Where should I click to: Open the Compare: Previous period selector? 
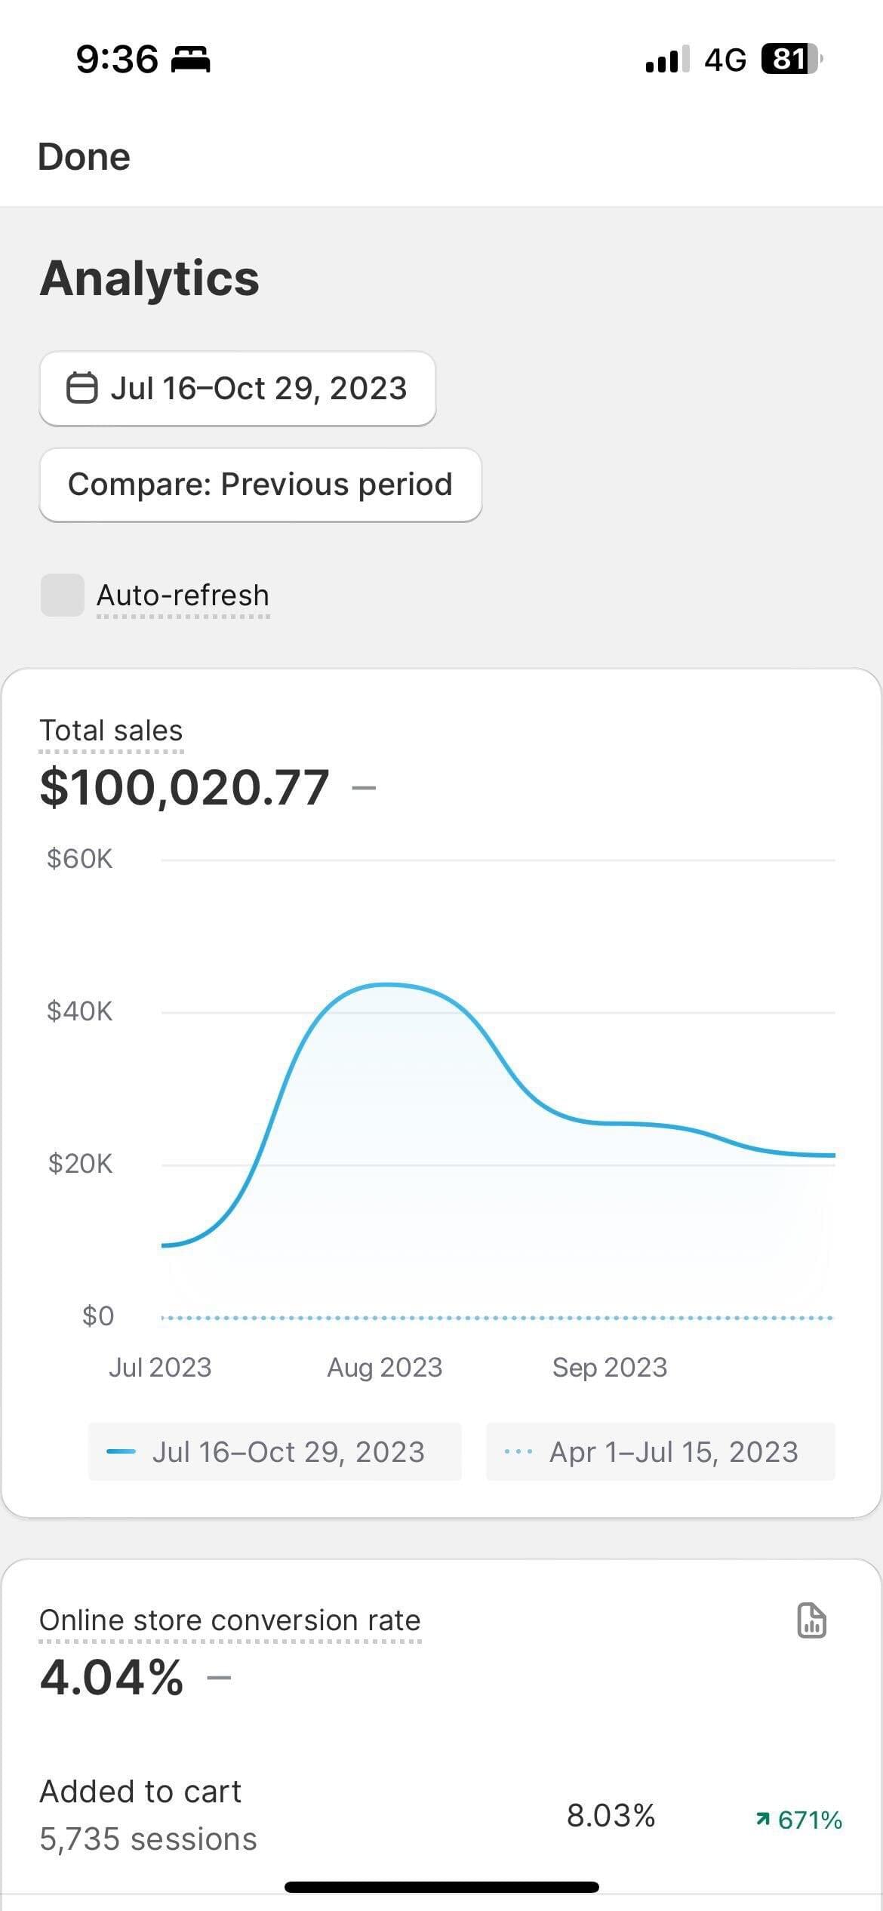[x=260, y=485]
